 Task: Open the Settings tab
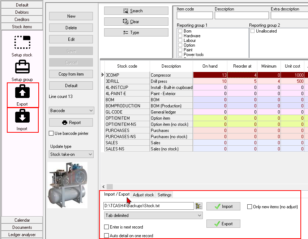pyautogui.click(x=164, y=195)
